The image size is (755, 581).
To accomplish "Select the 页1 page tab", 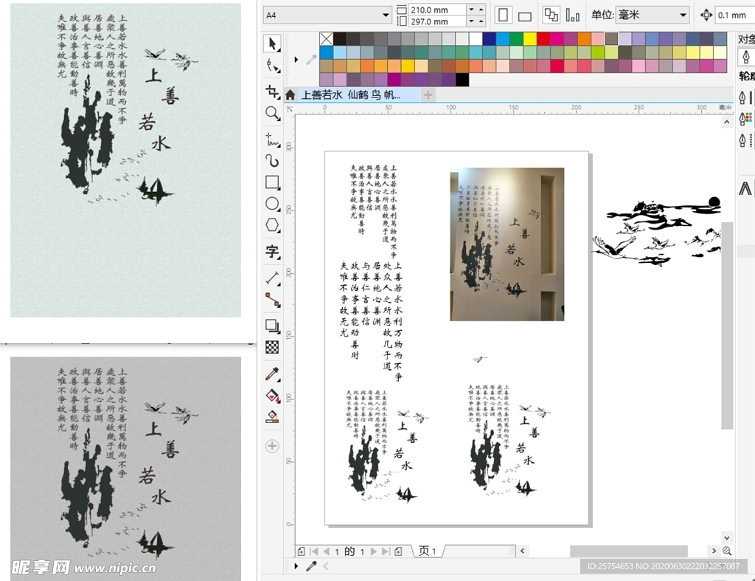I will (428, 551).
